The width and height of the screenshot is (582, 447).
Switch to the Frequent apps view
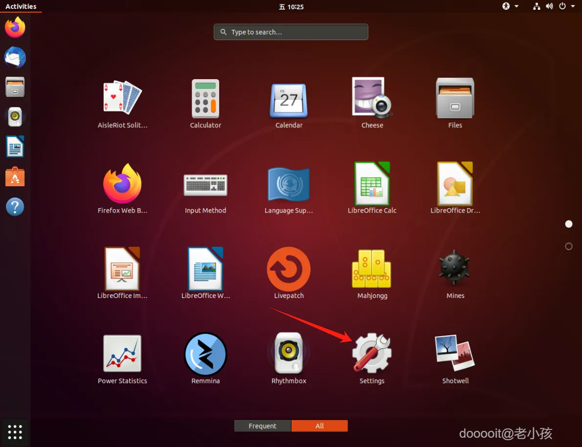point(263,426)
